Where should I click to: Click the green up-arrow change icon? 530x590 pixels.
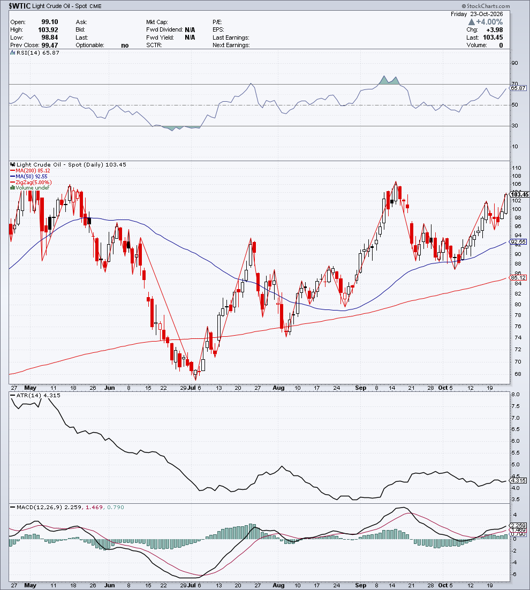[x=471, y=22]
